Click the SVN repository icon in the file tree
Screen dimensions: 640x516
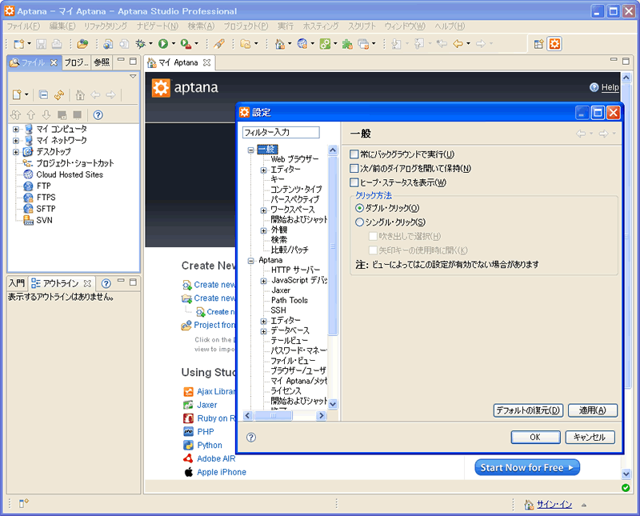28,221
